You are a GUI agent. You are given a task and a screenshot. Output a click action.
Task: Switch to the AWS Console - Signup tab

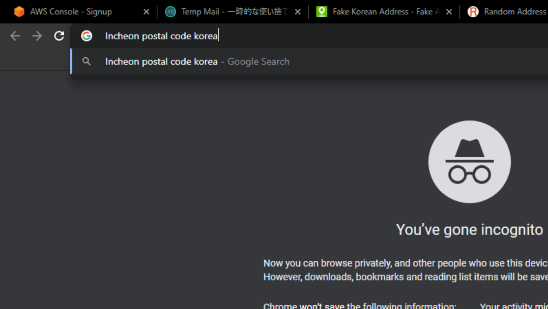tap(71, 12)
